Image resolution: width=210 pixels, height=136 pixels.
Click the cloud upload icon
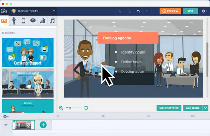(4, 11)
